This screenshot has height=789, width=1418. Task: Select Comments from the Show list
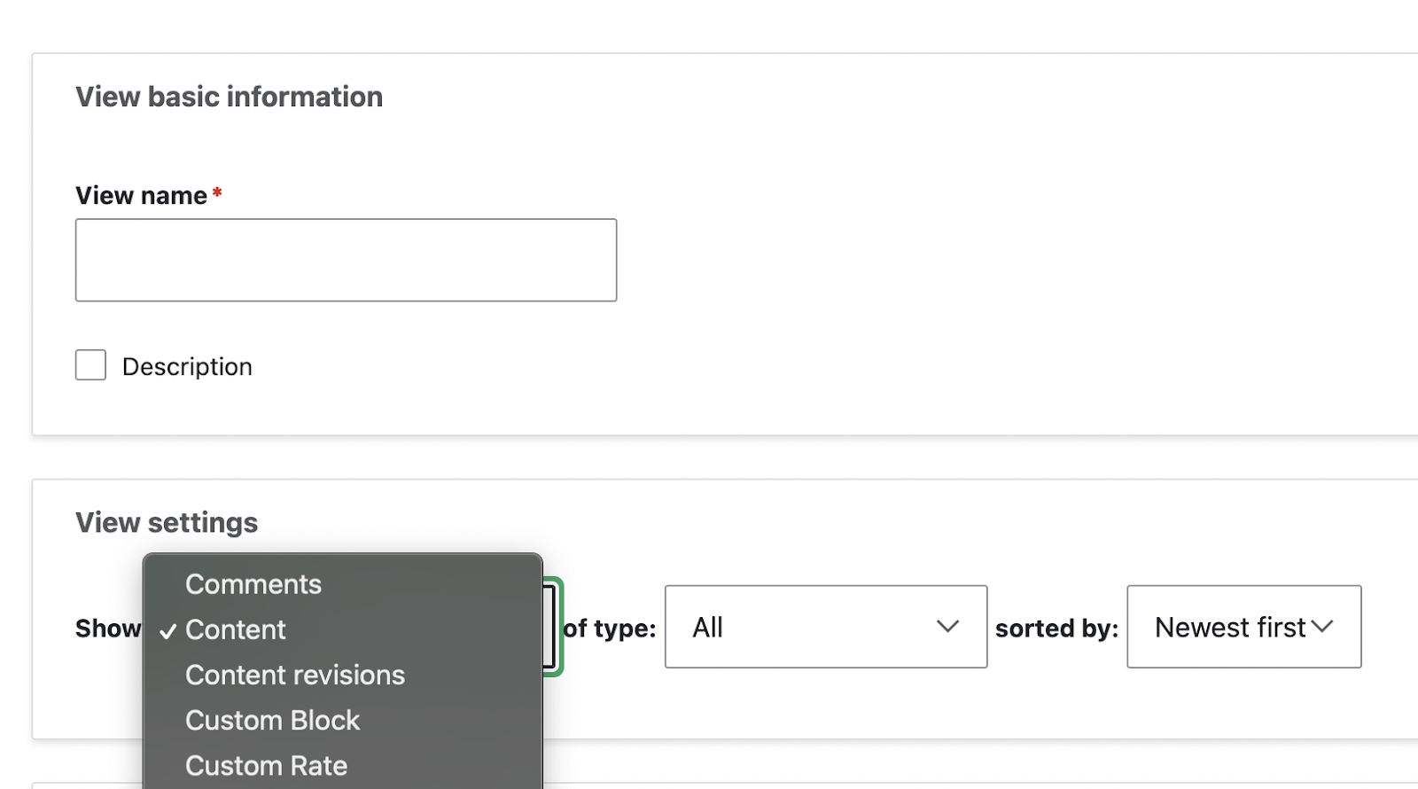coord(253,584)
